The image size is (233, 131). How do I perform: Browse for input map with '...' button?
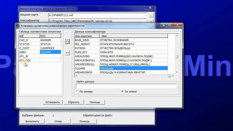tap(151, 15)
